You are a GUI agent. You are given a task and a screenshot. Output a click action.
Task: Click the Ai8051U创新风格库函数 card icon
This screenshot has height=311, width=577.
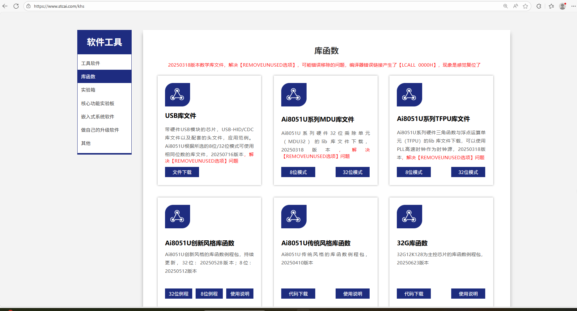tap(177, 217)
